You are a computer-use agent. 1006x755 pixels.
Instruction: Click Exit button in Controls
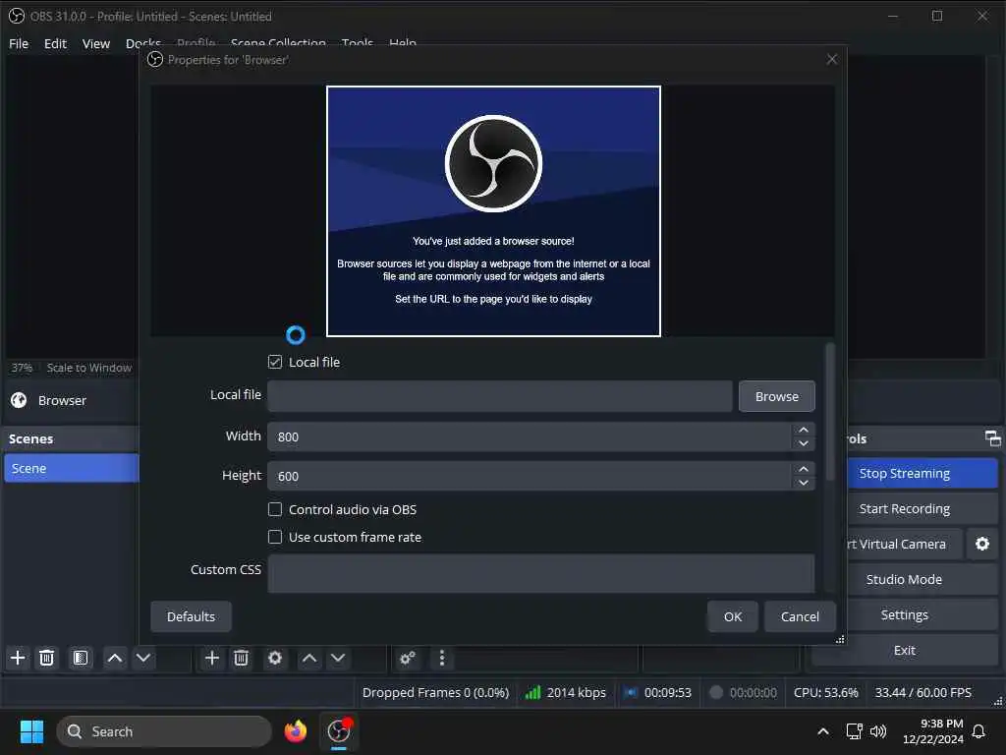click(x=905, y=651)
